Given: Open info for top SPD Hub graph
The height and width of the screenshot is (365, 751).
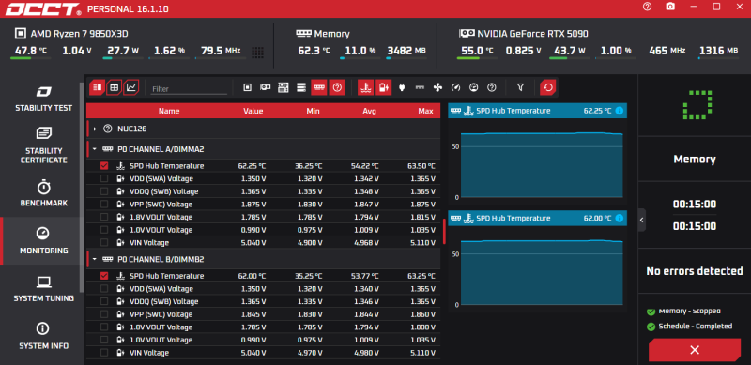Looking at the screenshot, I should click(620, 111).
